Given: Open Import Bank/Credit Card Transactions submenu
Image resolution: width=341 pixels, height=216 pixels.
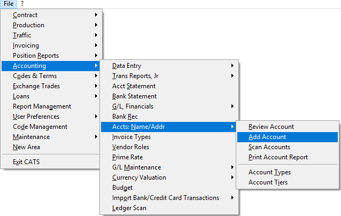Looking at the screenshot, I should [x=169, y=198].
